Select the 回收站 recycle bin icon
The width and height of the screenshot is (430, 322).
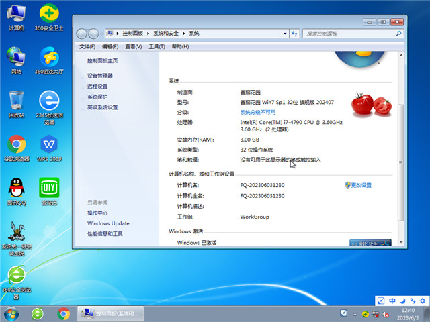click(16, 105)
